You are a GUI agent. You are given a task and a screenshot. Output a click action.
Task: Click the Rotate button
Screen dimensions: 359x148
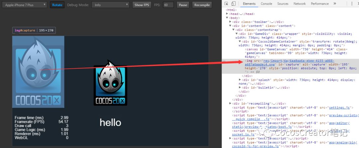[57, 5]
